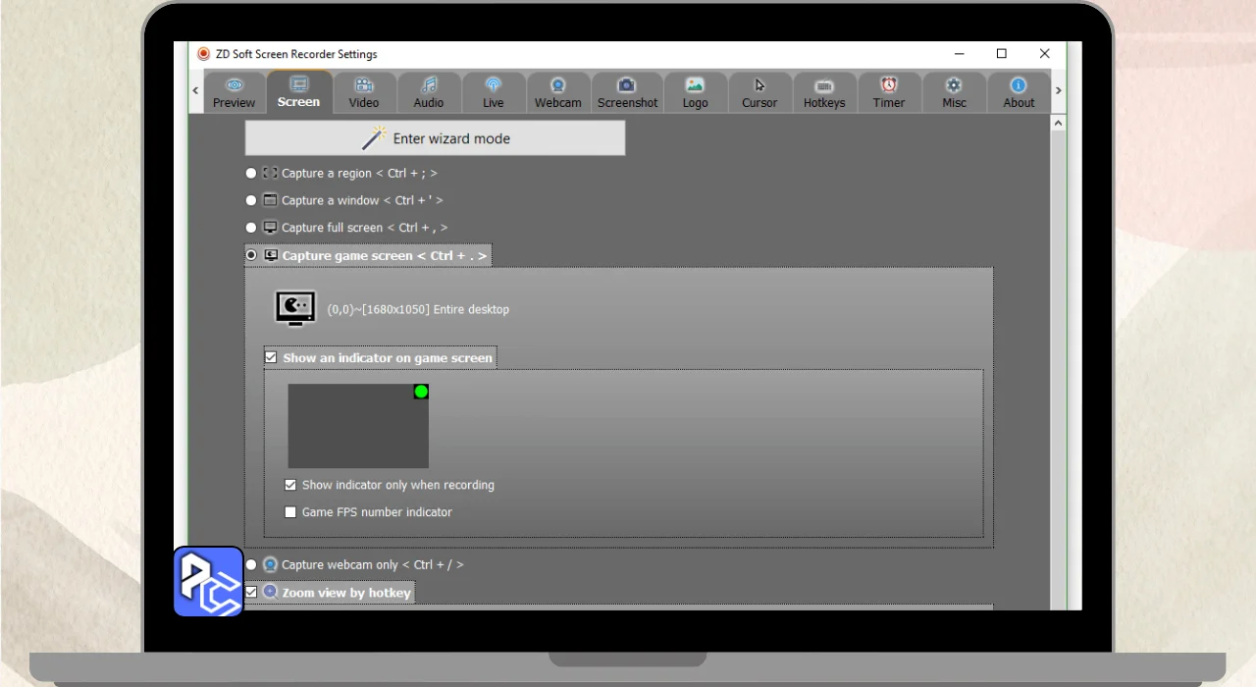1256x687 pixels.
Task: Go to the Misc tab
Action: pos(954,93)
